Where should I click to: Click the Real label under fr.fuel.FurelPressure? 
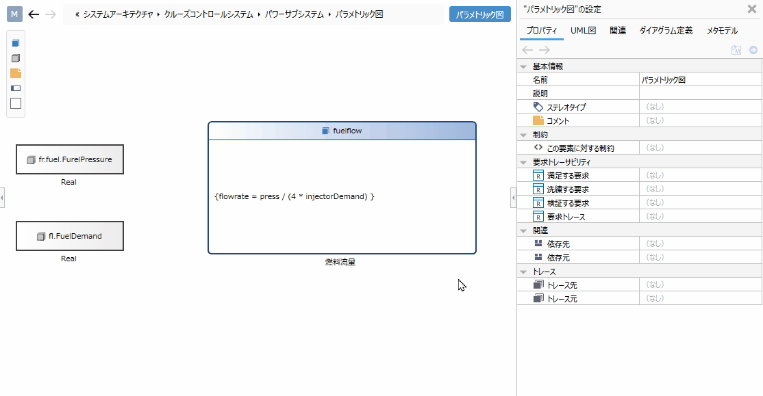pyautogui.click(x=68, y=182)
